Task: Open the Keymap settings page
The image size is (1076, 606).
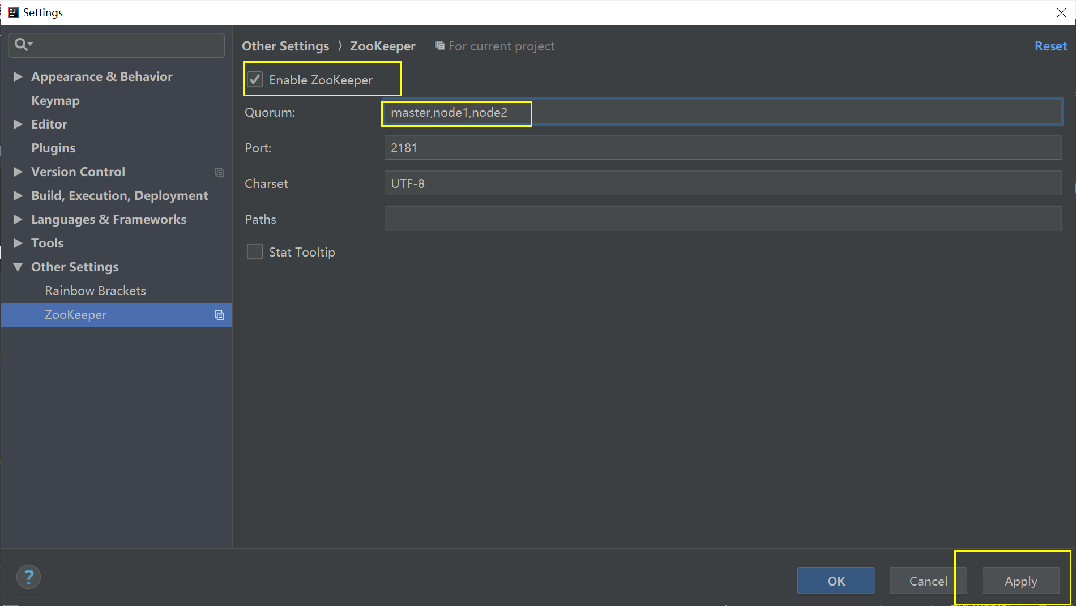Action: pyautogui.click(x=55, y=100)
